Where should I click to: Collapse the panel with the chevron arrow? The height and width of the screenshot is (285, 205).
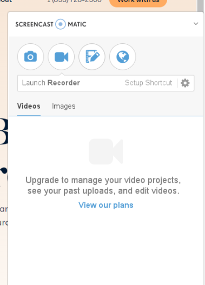[x=196, y=24]
